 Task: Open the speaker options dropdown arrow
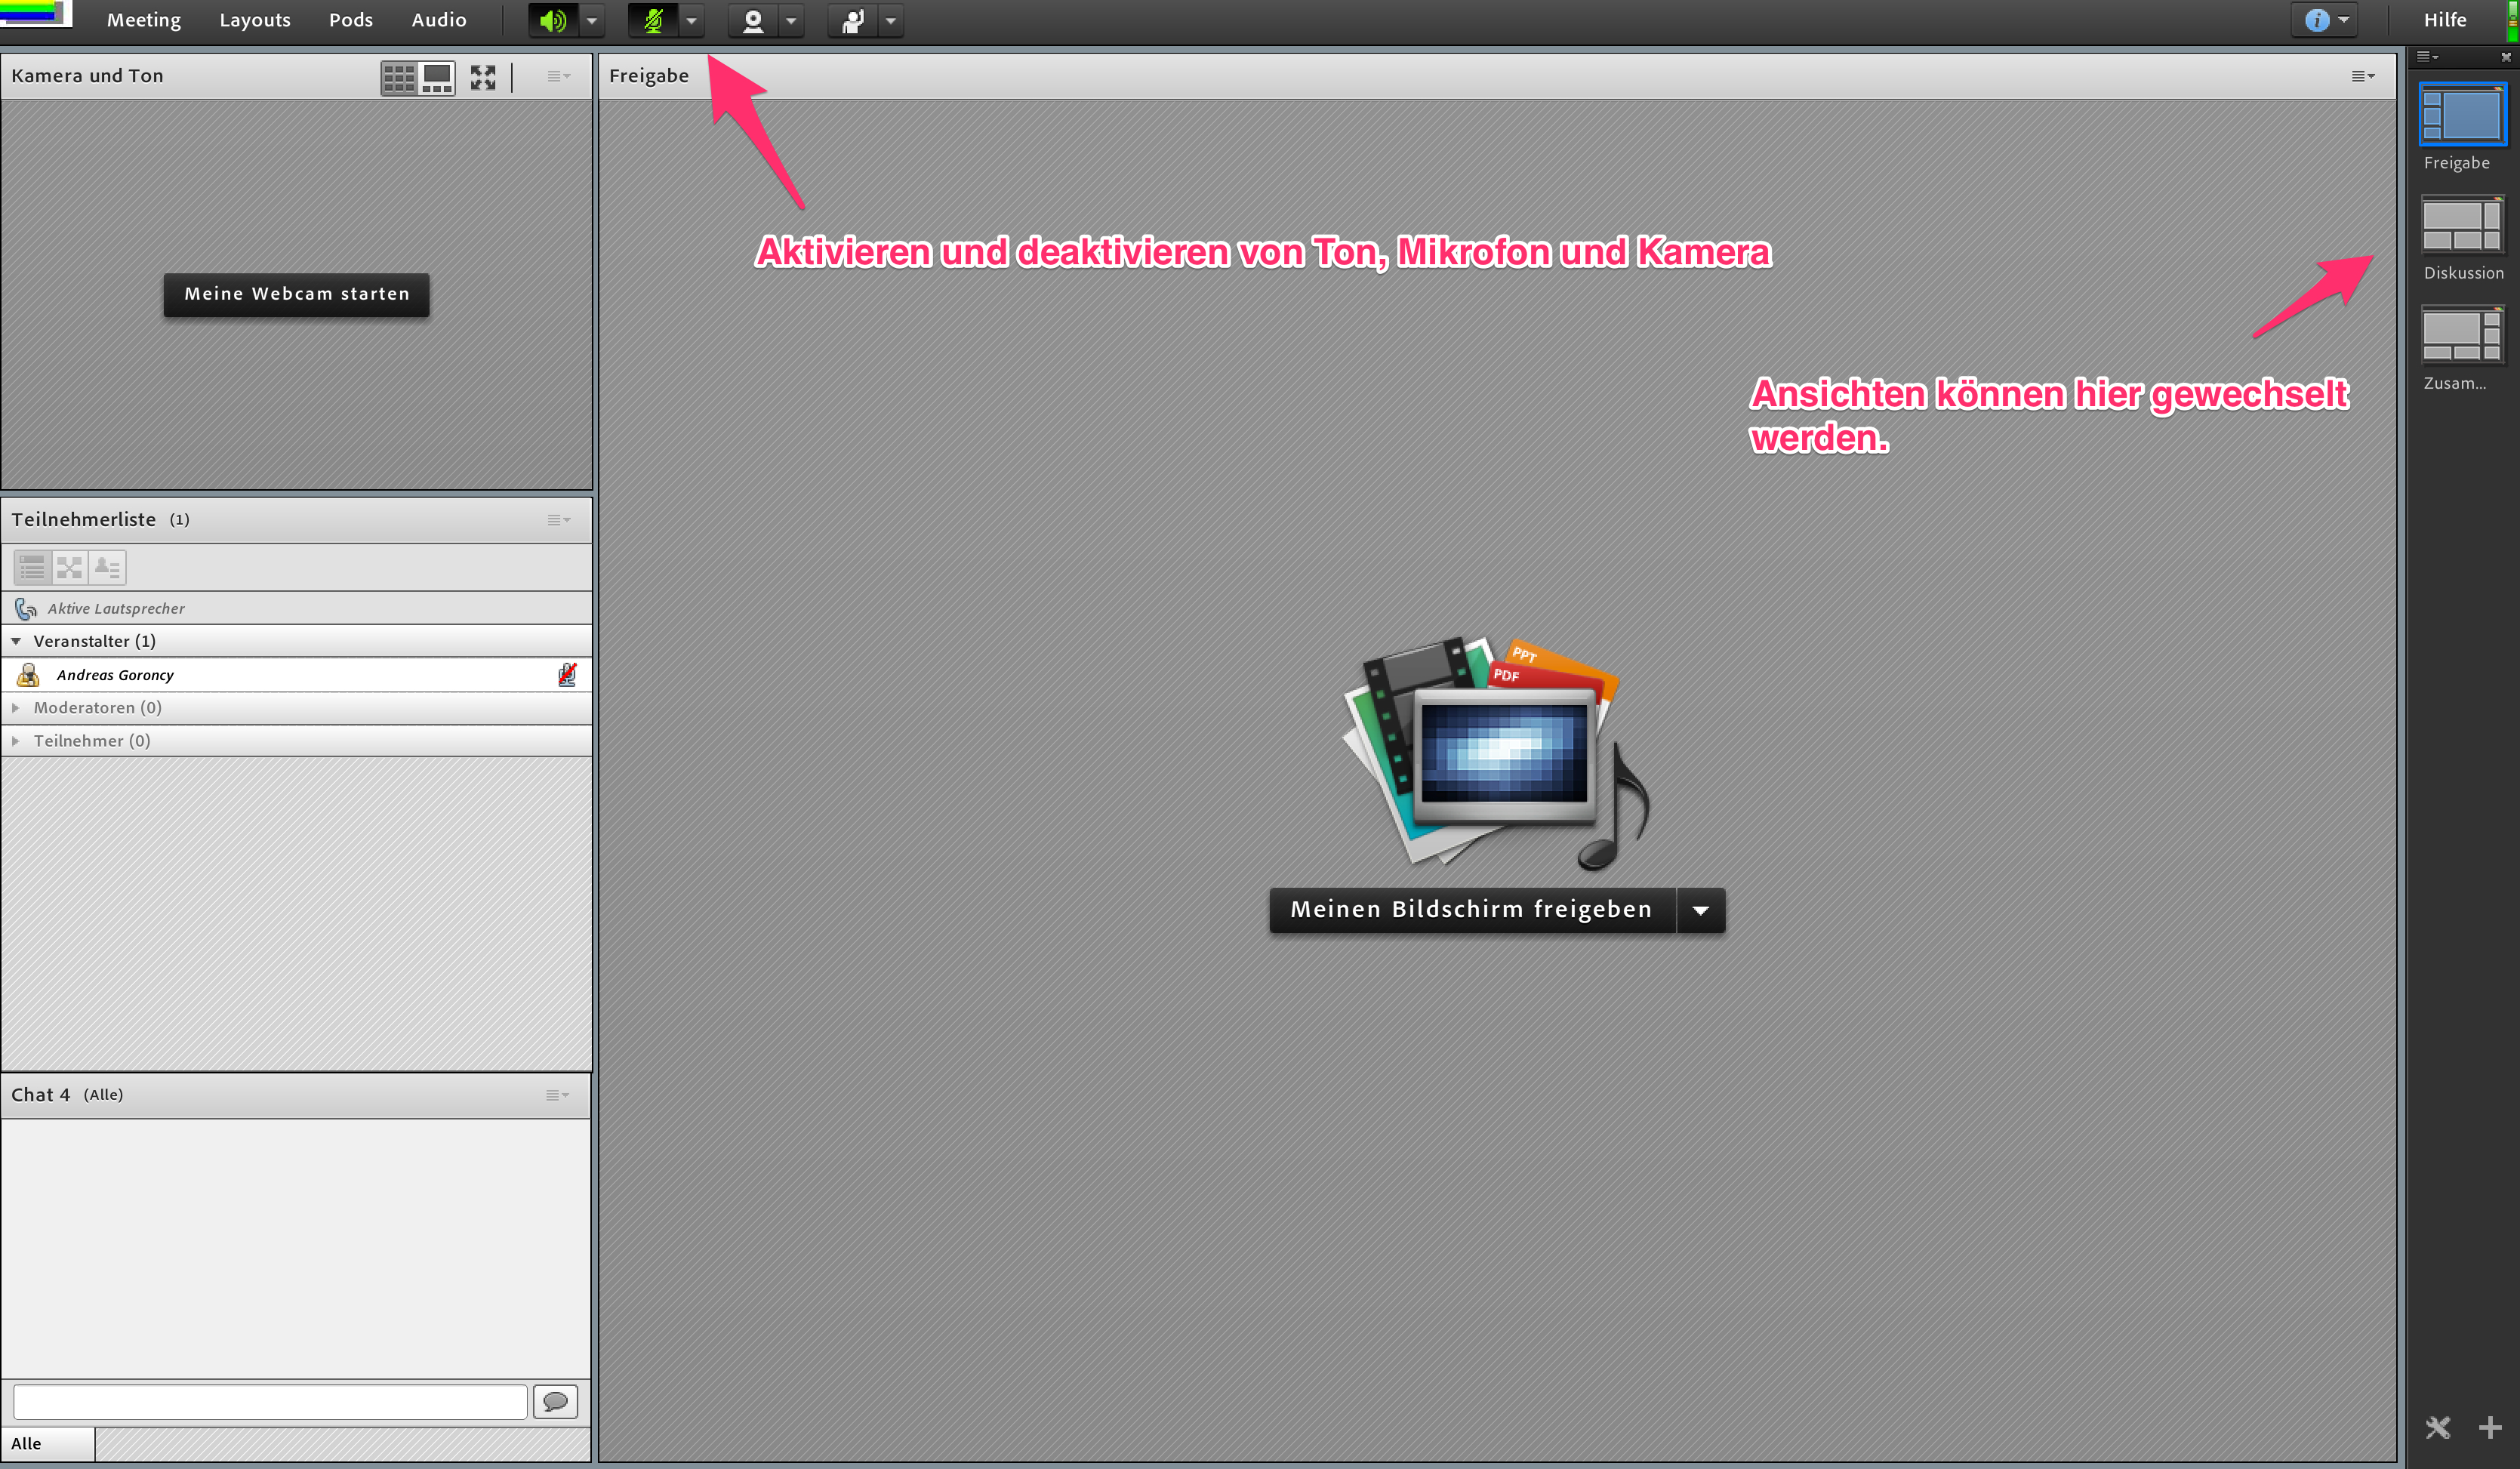click(591, 20)
